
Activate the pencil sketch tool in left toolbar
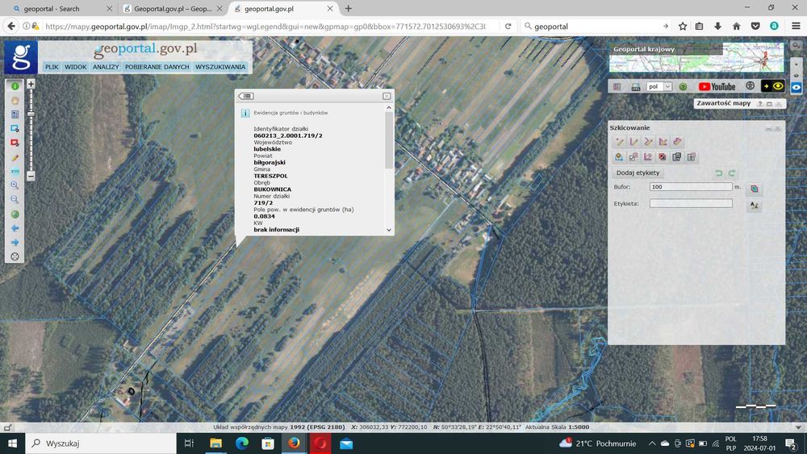point(15,157)
